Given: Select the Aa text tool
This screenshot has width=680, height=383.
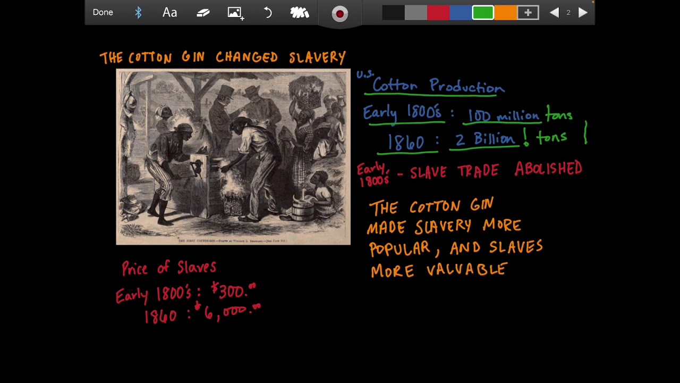Looking at the screenshot, I should point(169,13).
